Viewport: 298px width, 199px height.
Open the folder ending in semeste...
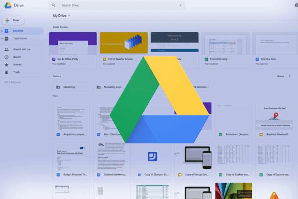click(201, 87)
